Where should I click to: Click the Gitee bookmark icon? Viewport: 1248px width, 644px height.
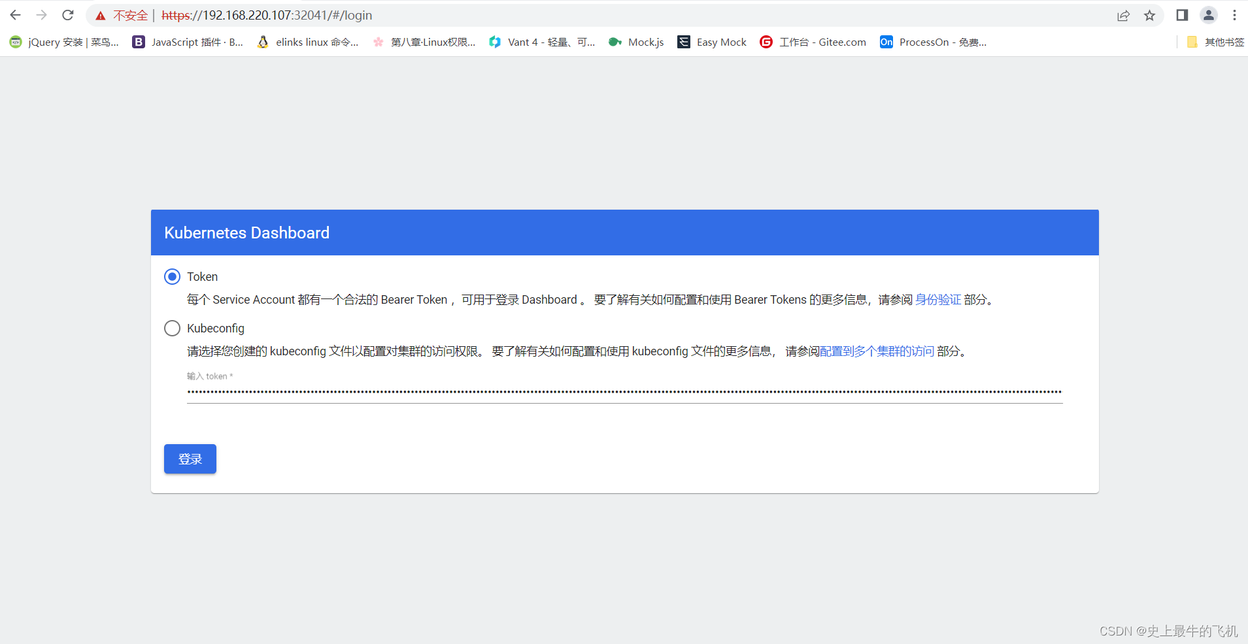point(766,42)
